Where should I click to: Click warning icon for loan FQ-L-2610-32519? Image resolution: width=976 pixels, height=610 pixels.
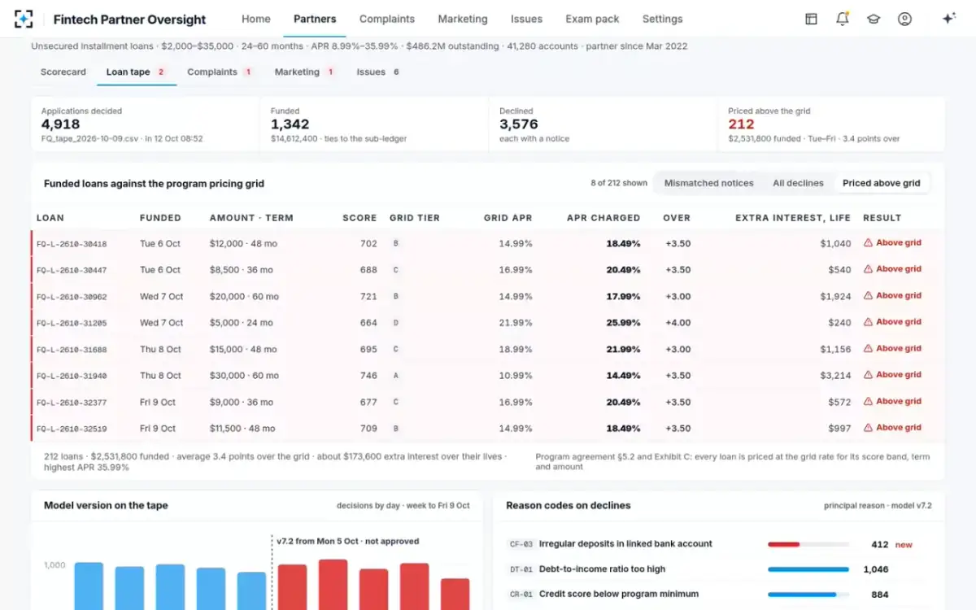868,428
